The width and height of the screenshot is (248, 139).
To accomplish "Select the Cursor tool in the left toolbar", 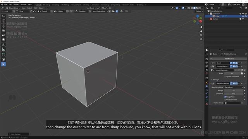I will click(x=3, y=21).
